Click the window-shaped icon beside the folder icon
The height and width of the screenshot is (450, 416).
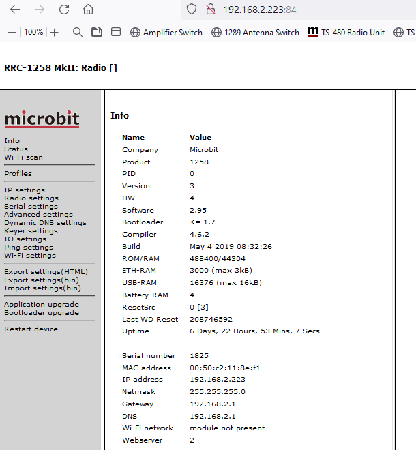point(116,32)
